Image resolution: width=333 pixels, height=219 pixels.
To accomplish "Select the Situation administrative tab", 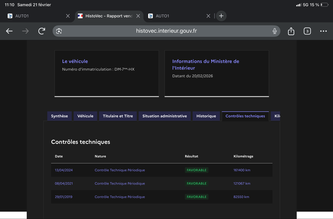I will click(164, 116).
